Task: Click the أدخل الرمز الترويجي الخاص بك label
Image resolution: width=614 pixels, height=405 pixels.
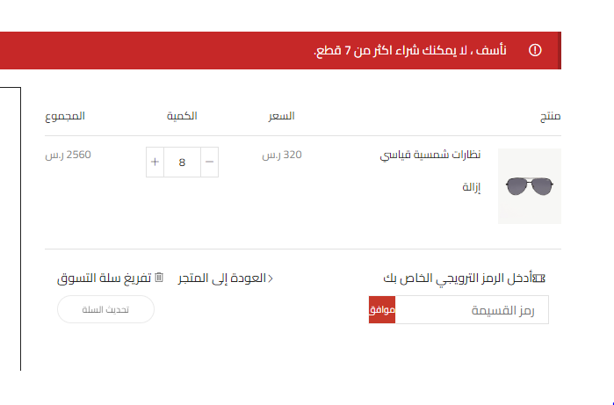Action: (x=459, y=278)
